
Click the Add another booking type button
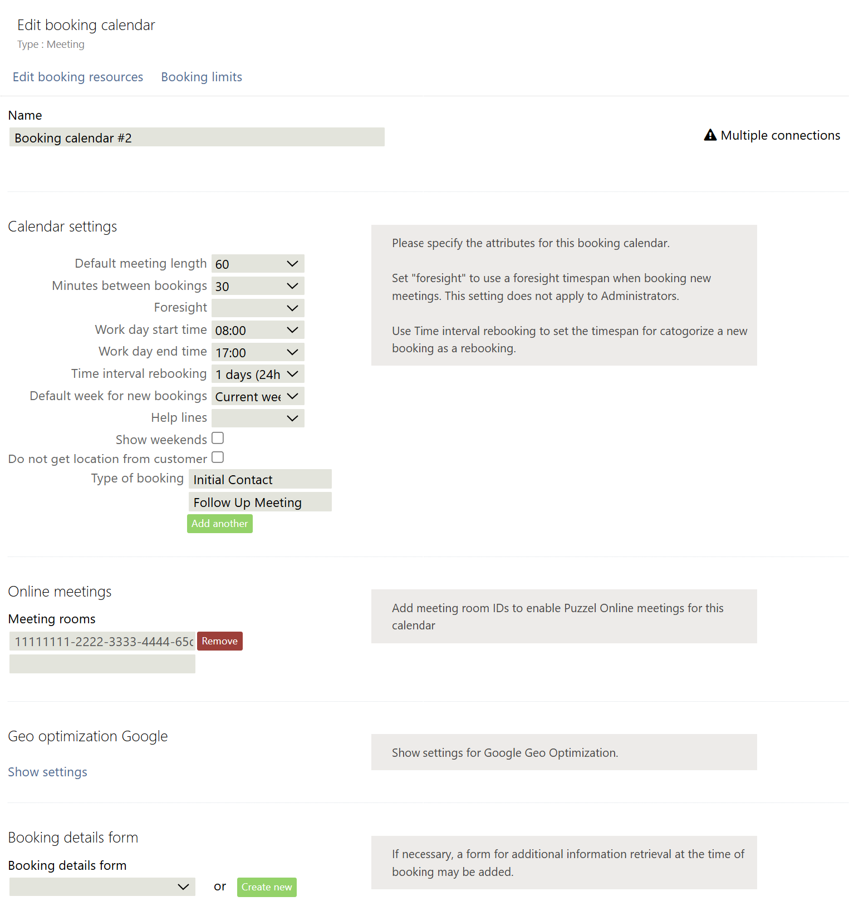220,524
